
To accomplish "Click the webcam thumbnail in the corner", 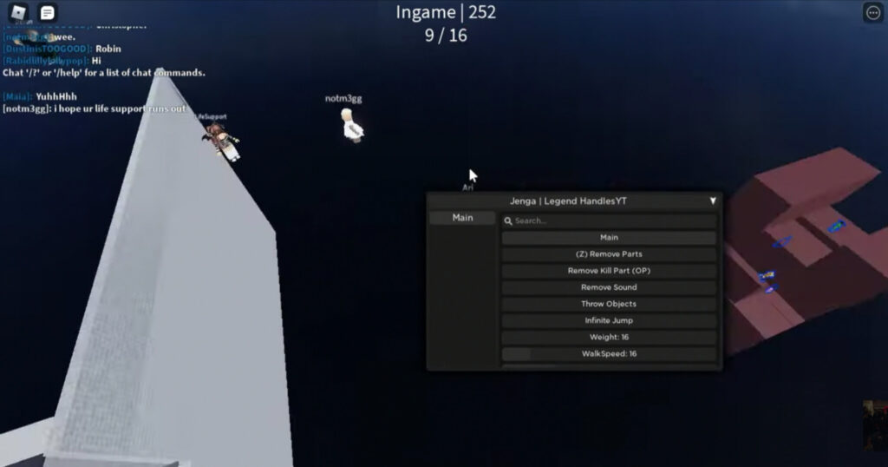I will point(875,426).
